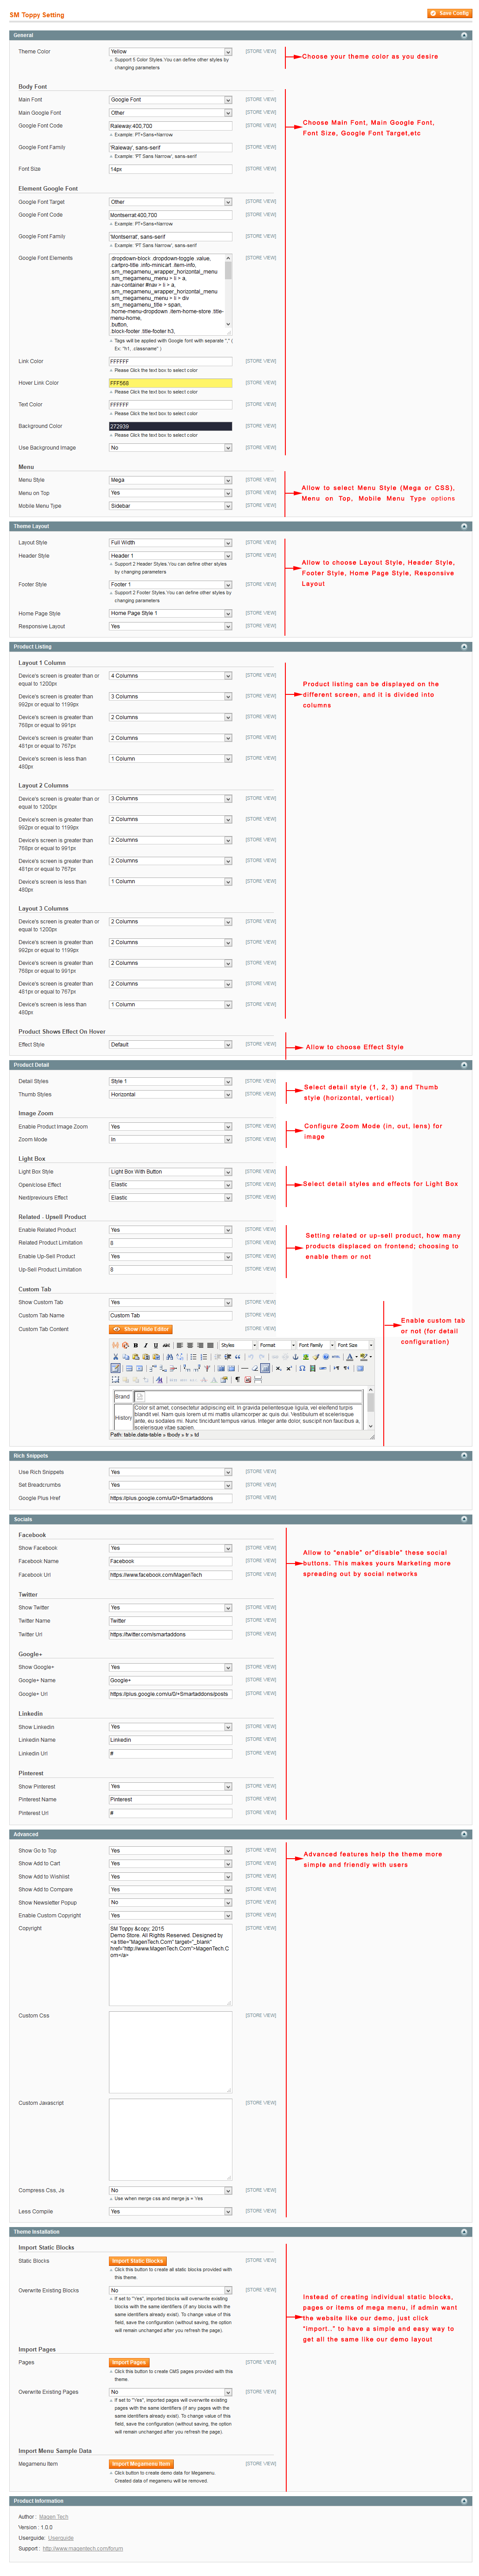Click the Find binoculars icon in the editor
Image resolution: width=479 pixels, height=2576 pixels.
[x=170, y=1356]
